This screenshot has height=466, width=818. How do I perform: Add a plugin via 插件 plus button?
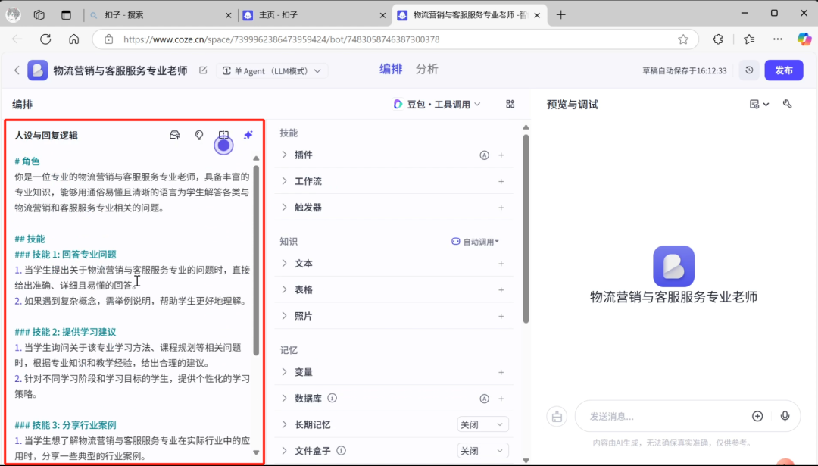(x=501, y=155)
